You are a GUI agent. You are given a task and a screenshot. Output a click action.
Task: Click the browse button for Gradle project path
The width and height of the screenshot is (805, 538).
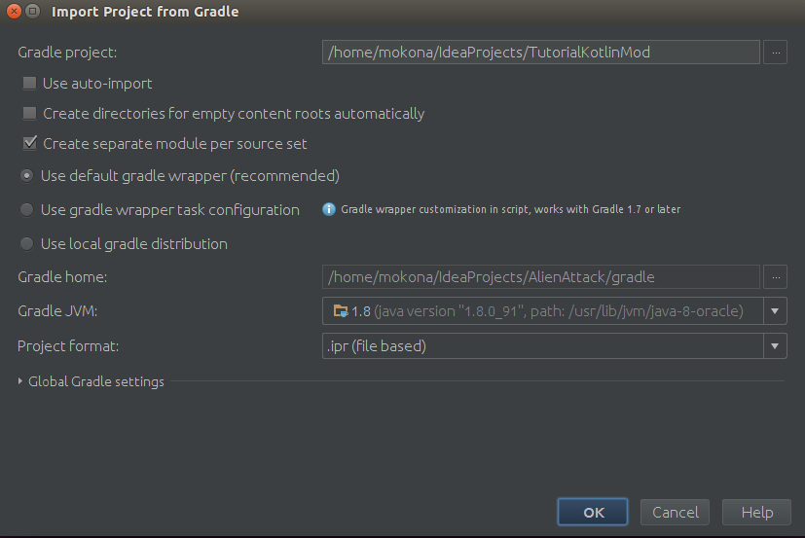(x=775, y=53)
